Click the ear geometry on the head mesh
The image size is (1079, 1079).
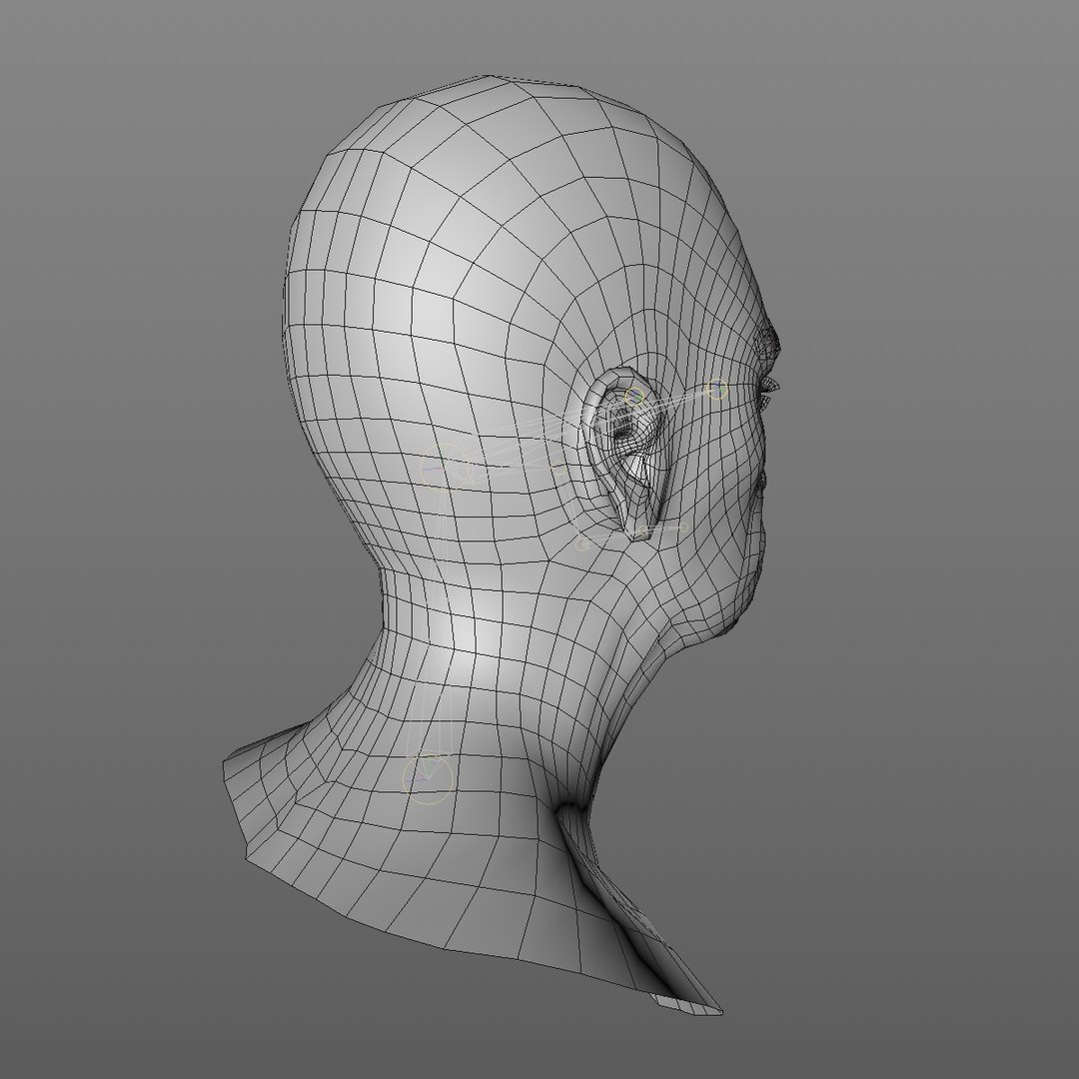(x=627, y=455)
